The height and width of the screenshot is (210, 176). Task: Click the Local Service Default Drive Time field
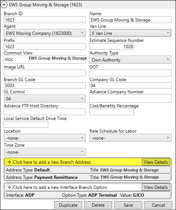26,124
